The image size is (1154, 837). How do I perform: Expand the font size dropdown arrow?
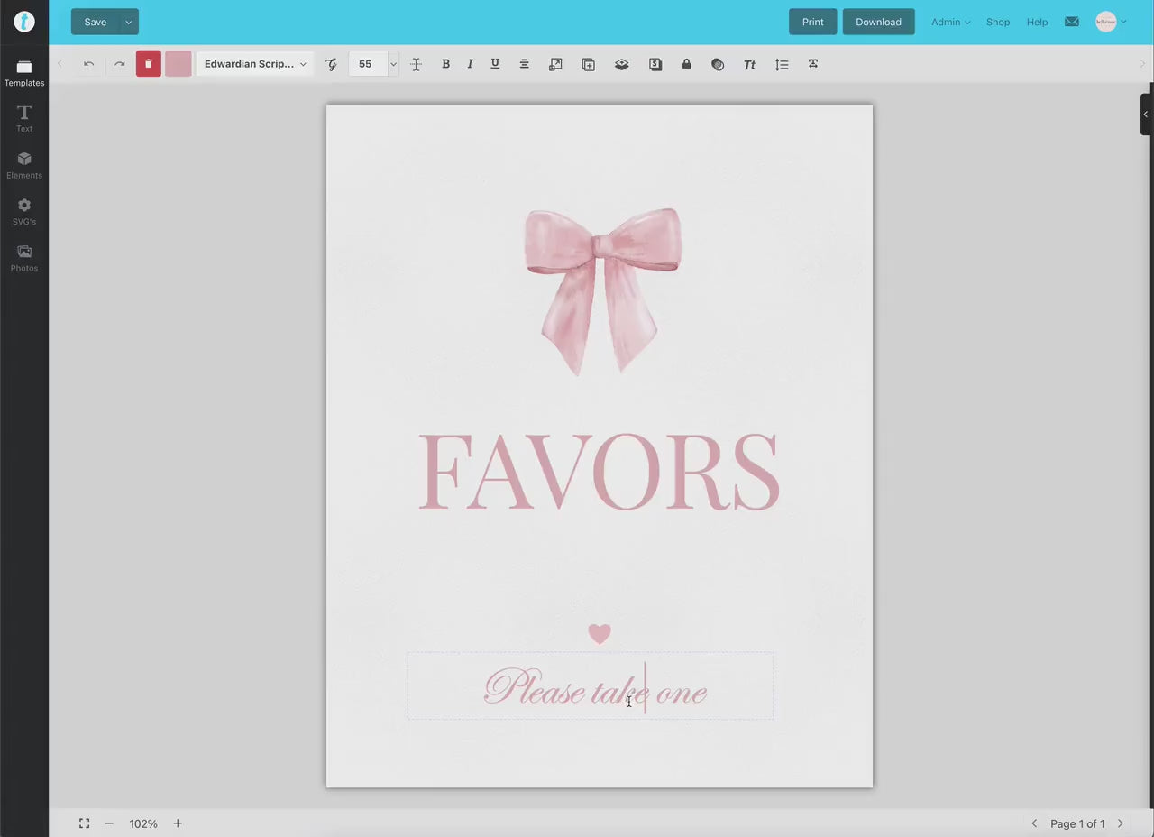[393, 64]
